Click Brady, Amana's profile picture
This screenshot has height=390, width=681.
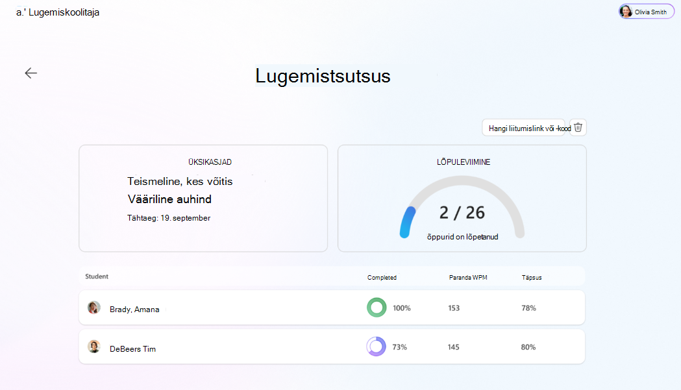94,308
